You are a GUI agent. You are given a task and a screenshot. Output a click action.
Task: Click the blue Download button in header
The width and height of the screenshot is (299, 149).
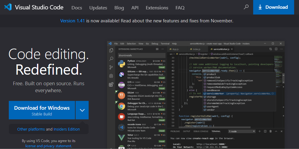click(274, 7)
